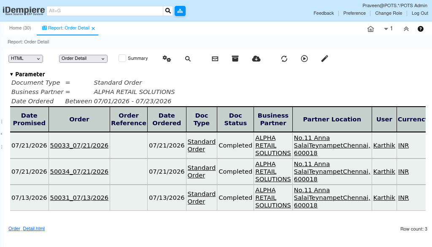Click Log Out
Image resolution: width=432 pixels, height=247 pixels.
[x=420, y=13]
